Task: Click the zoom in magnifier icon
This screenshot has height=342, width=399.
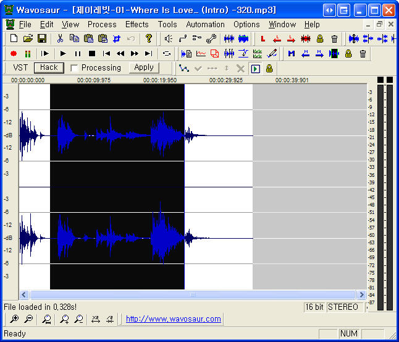Action: (x=14, y=319)
